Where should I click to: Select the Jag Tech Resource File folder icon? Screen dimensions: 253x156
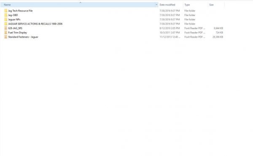point(6,11)
